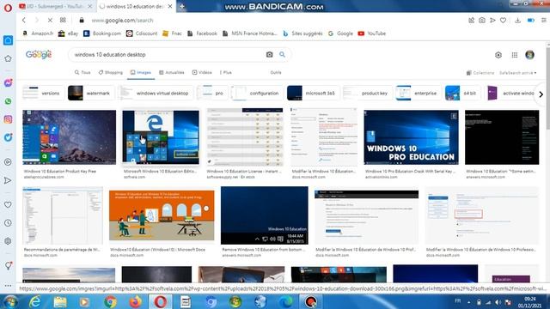Click the Google logo

tap(39, 55)
